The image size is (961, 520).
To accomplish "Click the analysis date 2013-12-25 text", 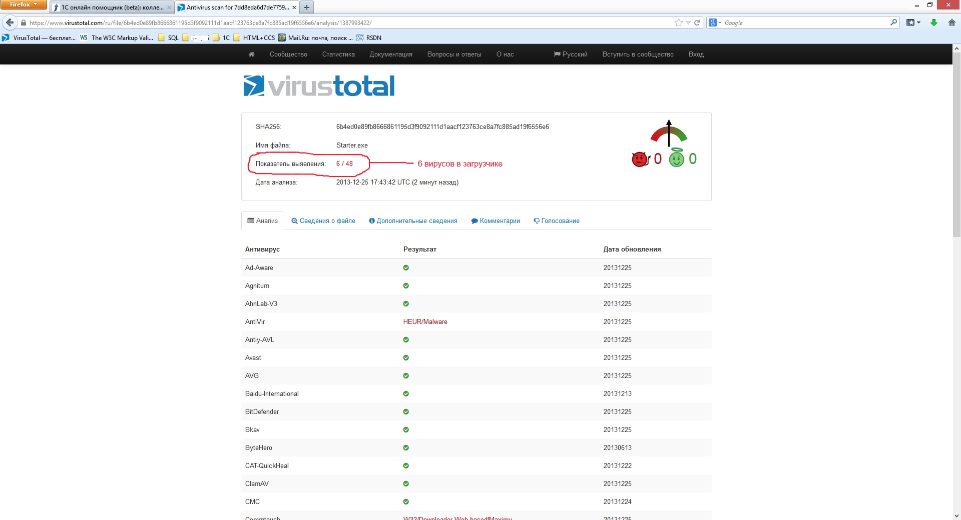I will [397, 182].
